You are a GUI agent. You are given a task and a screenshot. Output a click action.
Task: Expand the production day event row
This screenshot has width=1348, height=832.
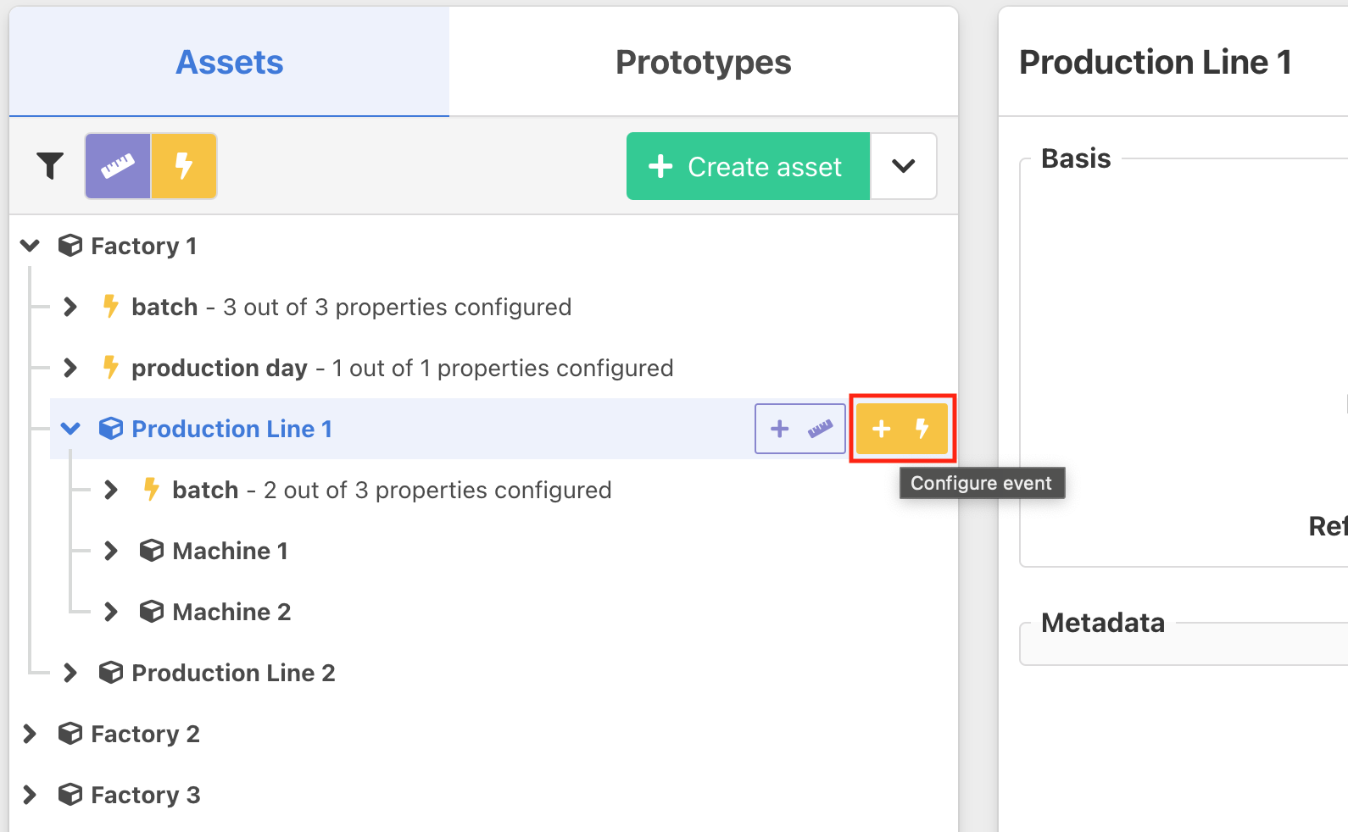click(x=70, y=368)
